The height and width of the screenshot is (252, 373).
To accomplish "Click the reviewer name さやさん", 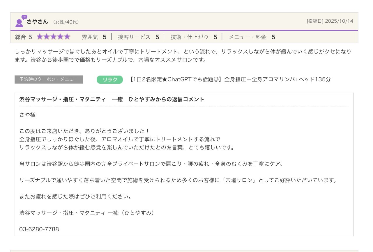I will point(37,22).
